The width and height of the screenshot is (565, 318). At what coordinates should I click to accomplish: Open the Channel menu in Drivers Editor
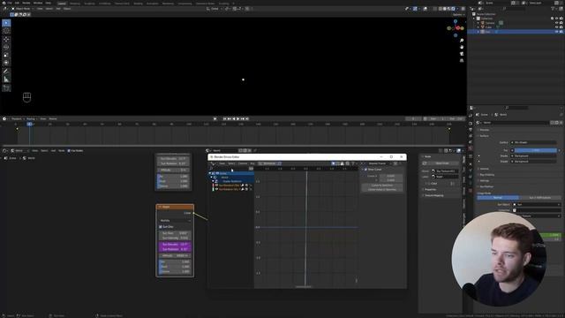pyautogui.click(x=243, y=163)
